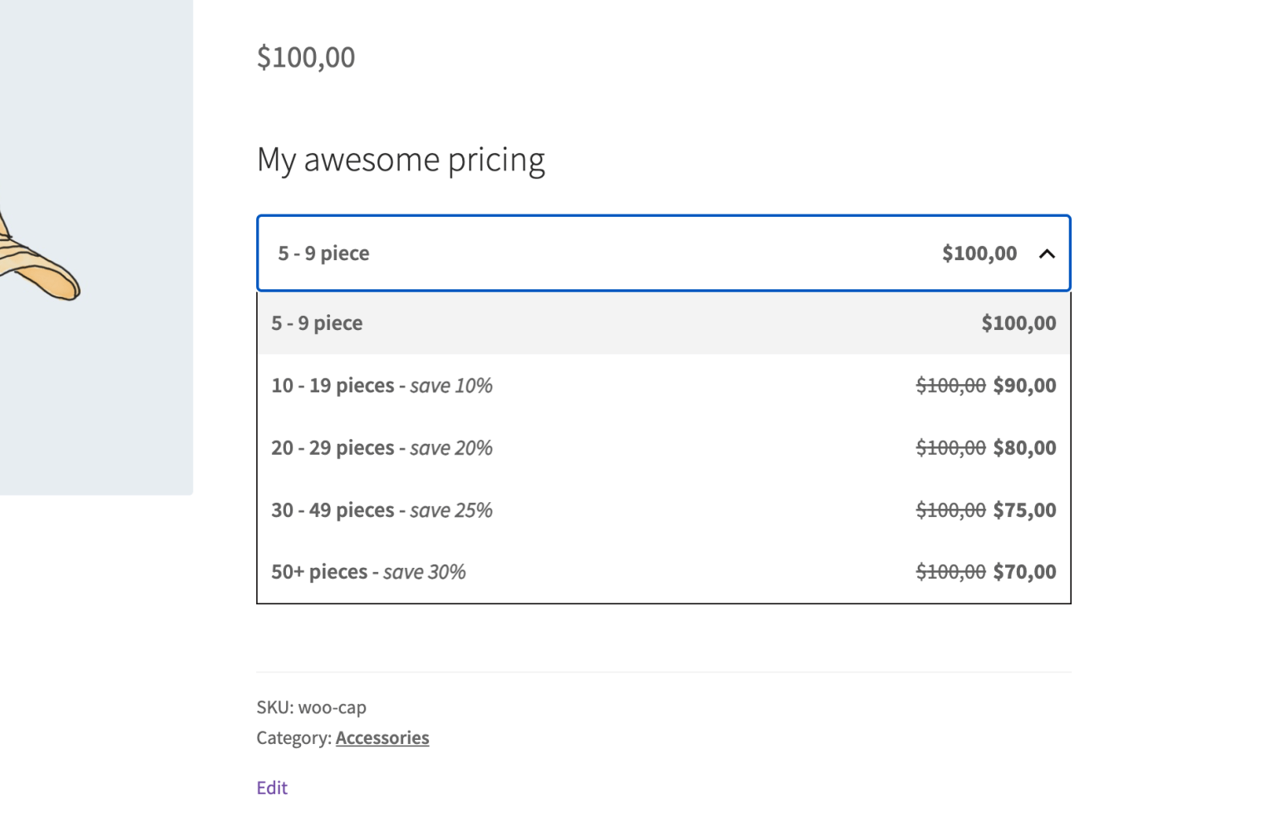This screenshot has width=1277, height=828.
Task: Click the 'My awesome pricing' heading
Action: (x=401, y=159)
